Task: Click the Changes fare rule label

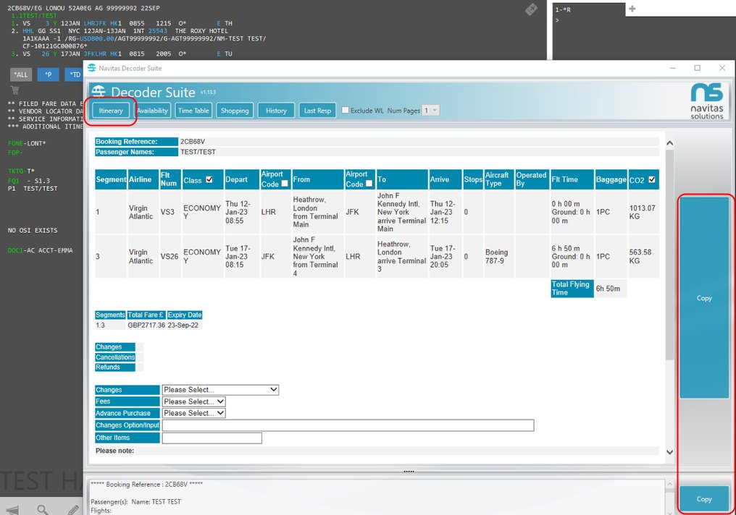Action: (x=115, y=346)
